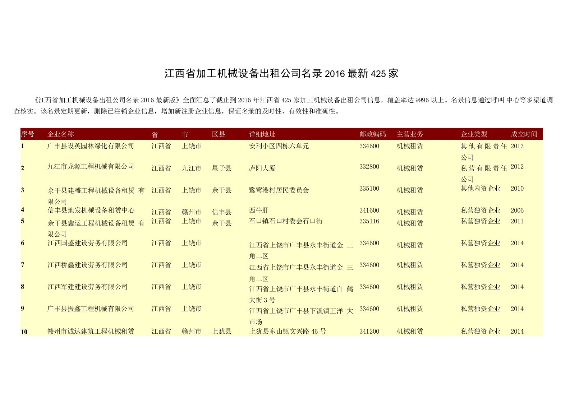Select company 赣州市诚达建筑工程机械租赁
Screen dimensions: 570x403
click(91, 331)
